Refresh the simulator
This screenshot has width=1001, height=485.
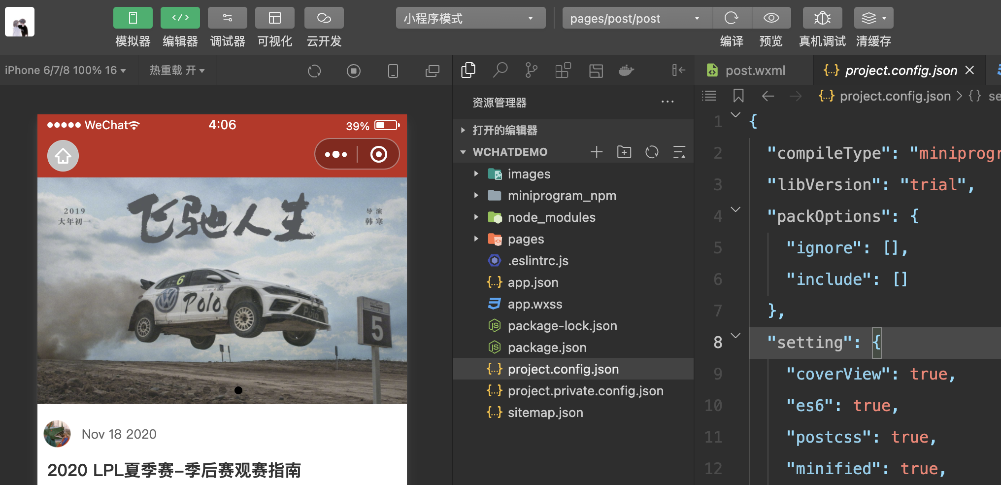tap(314, 71)
